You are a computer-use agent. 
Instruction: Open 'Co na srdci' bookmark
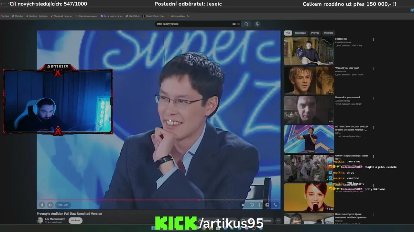(112, 16)
